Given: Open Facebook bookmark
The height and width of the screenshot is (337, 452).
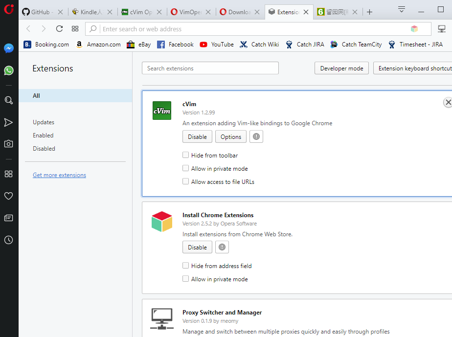Looking at the screenshot, I should point(175,45).
